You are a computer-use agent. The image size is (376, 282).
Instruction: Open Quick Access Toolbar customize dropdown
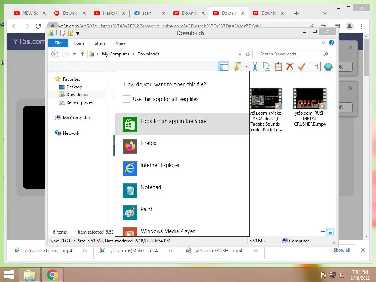point(78,33)
